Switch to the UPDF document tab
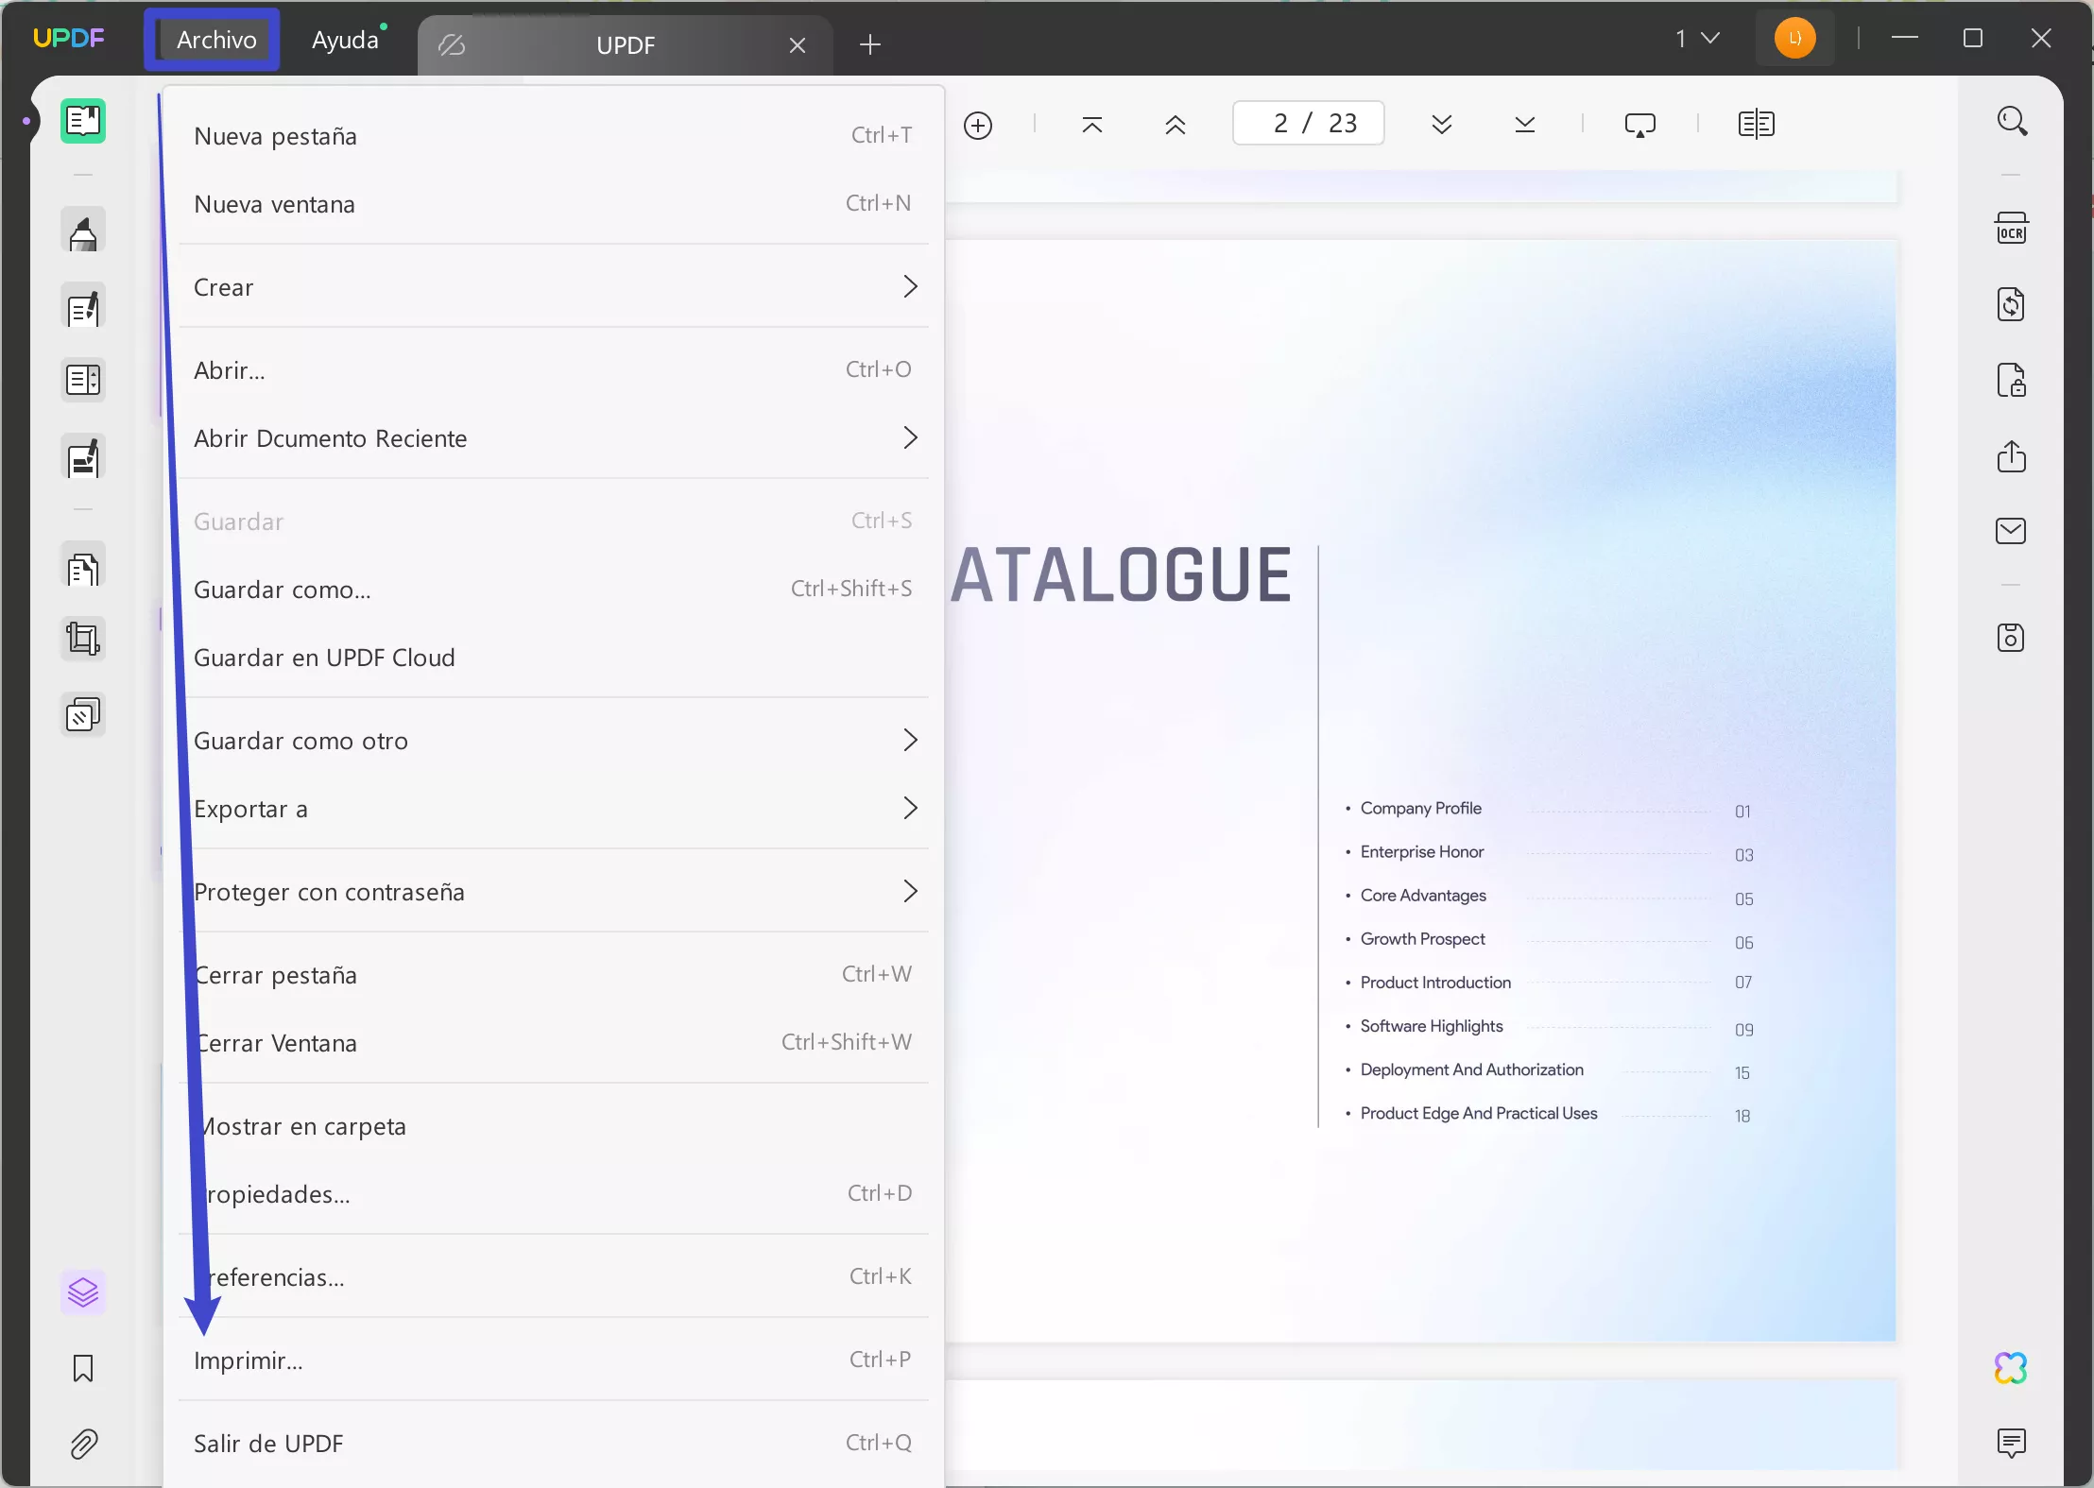 point(626,45)
